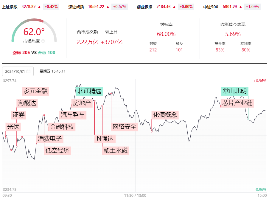
Task: Open the 芯片产业链 chart tag
Action: point(237,103)
